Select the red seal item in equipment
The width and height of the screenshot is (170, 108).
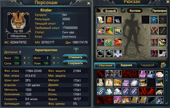(109, 20)
